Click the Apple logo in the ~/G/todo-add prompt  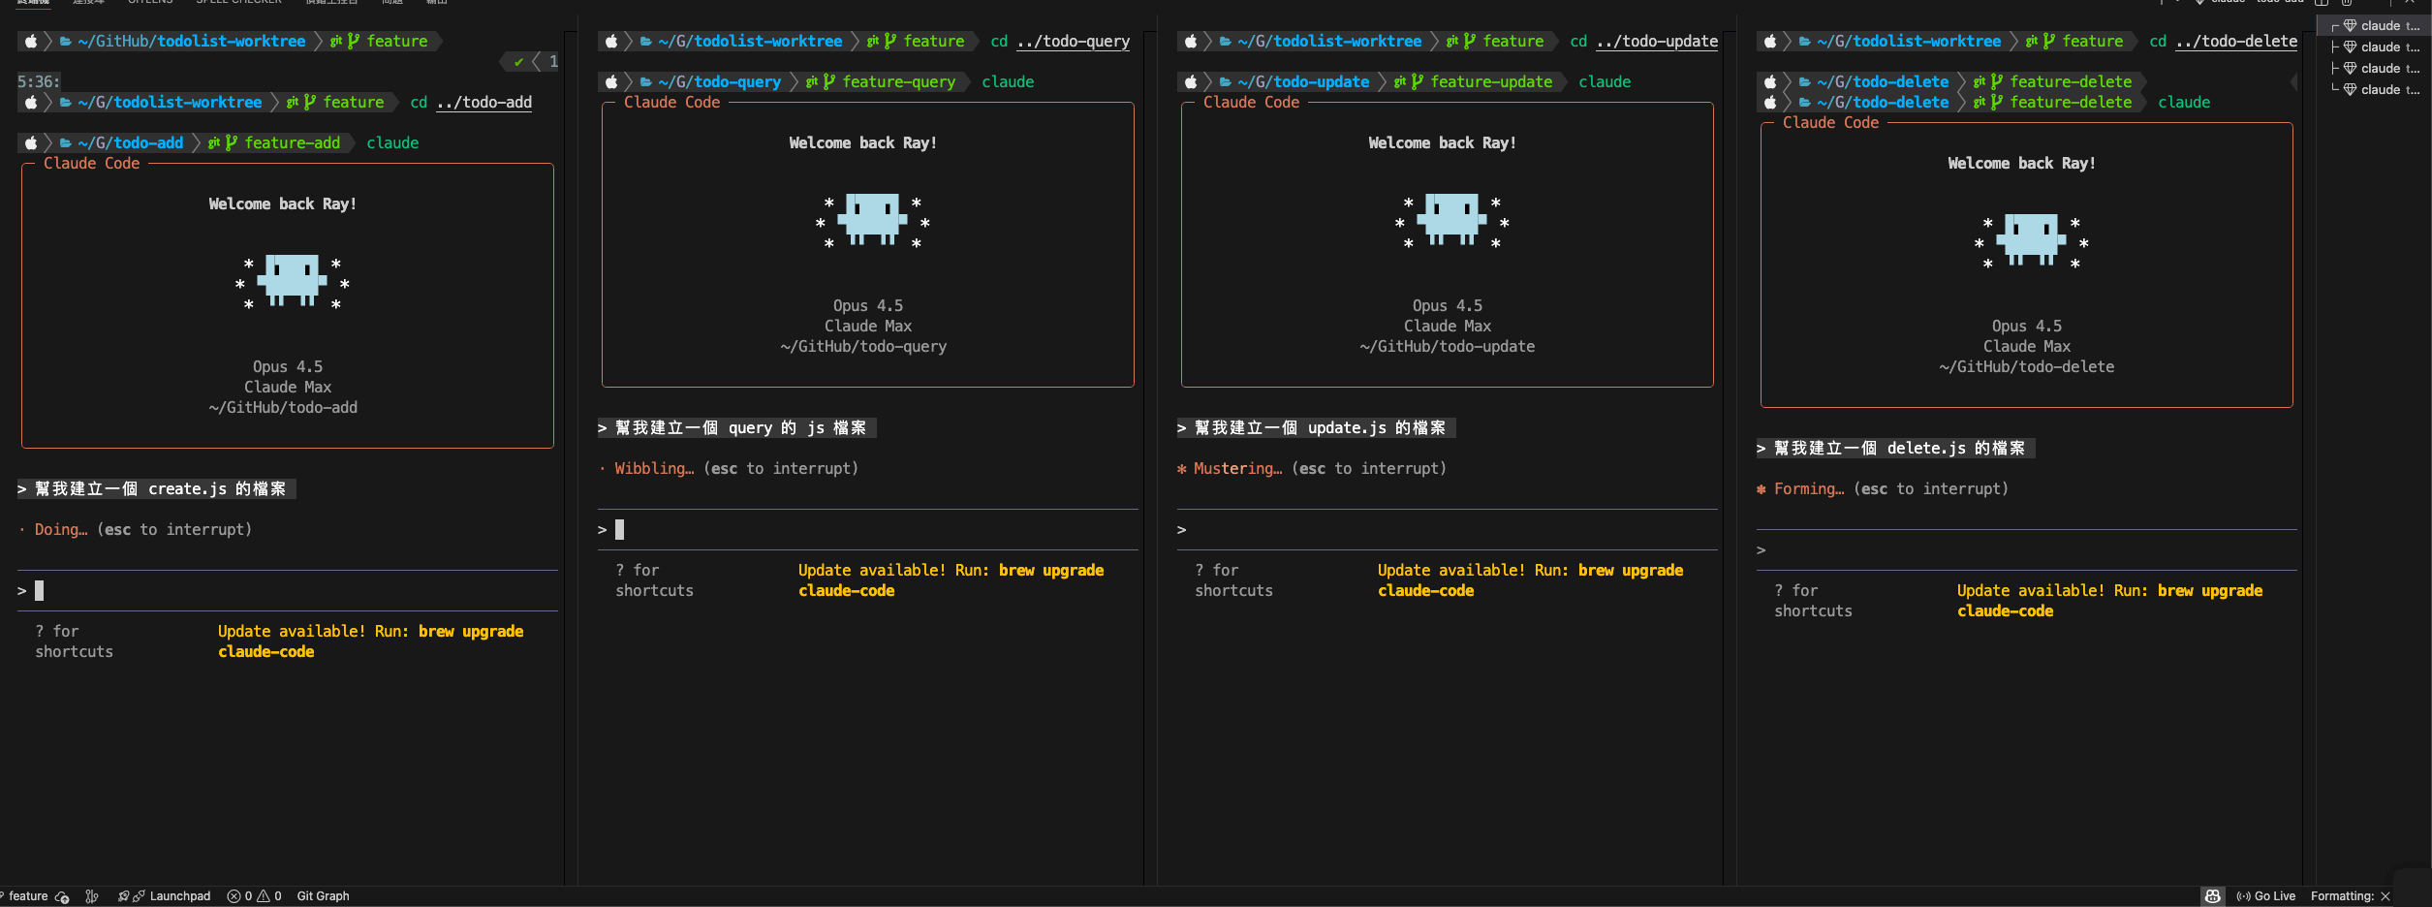pyautogui.click(x=31, y=142)
